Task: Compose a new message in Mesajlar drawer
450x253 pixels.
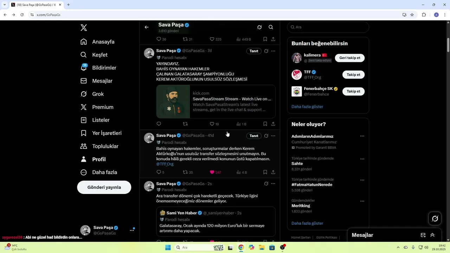Action: 423,235
